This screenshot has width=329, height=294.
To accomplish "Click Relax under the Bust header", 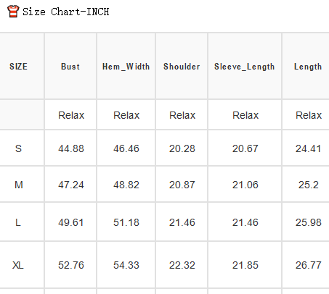I will pyautogui.click(x=71, y=115).
